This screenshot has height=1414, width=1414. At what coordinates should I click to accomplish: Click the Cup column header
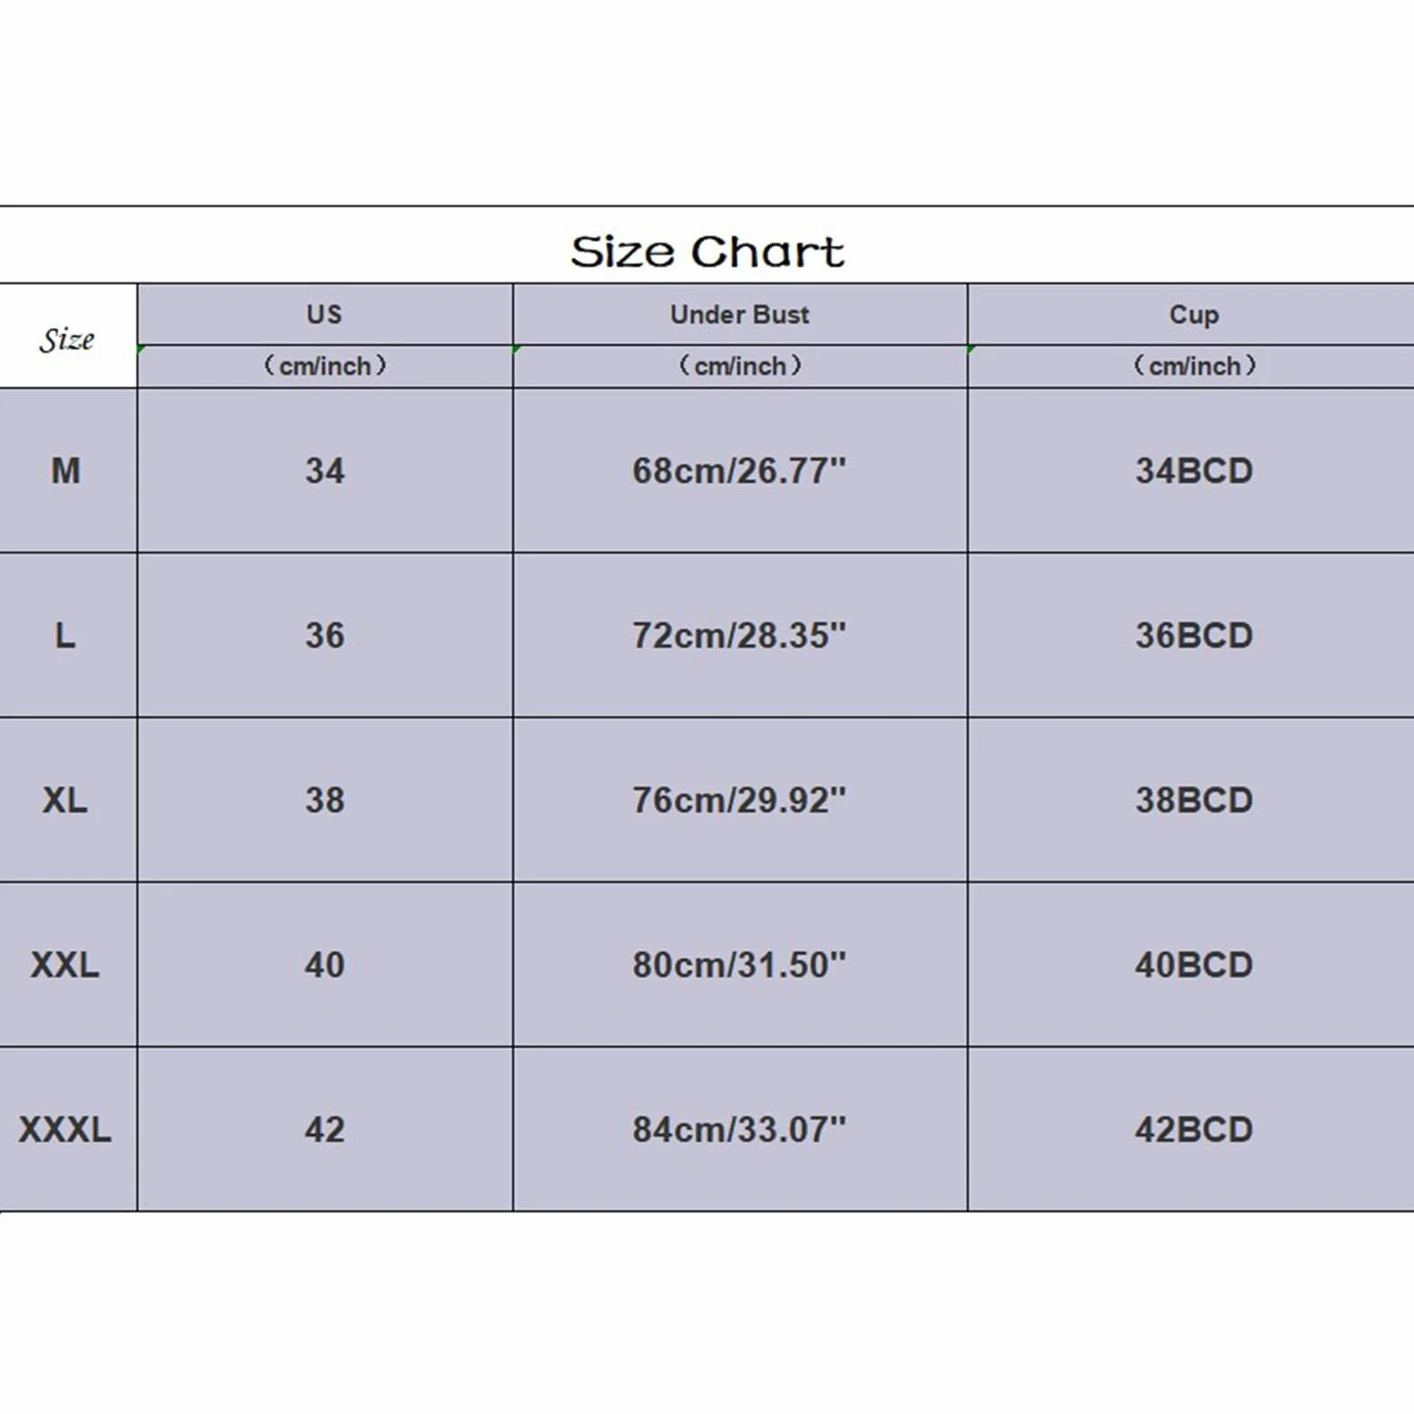pyautogui.click(x=1192, y=315)
